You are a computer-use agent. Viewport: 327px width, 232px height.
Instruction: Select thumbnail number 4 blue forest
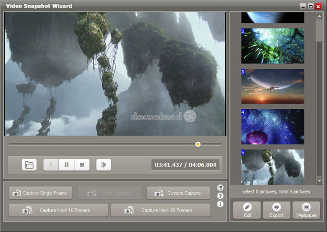(272, 127)
